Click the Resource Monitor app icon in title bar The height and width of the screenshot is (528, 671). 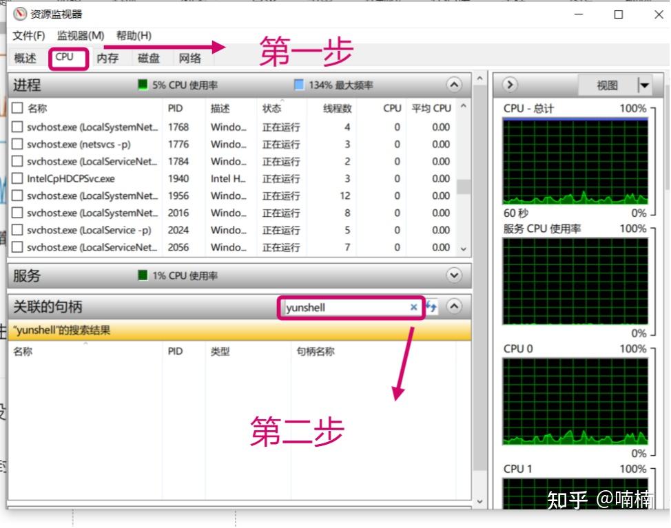point(20,14)
